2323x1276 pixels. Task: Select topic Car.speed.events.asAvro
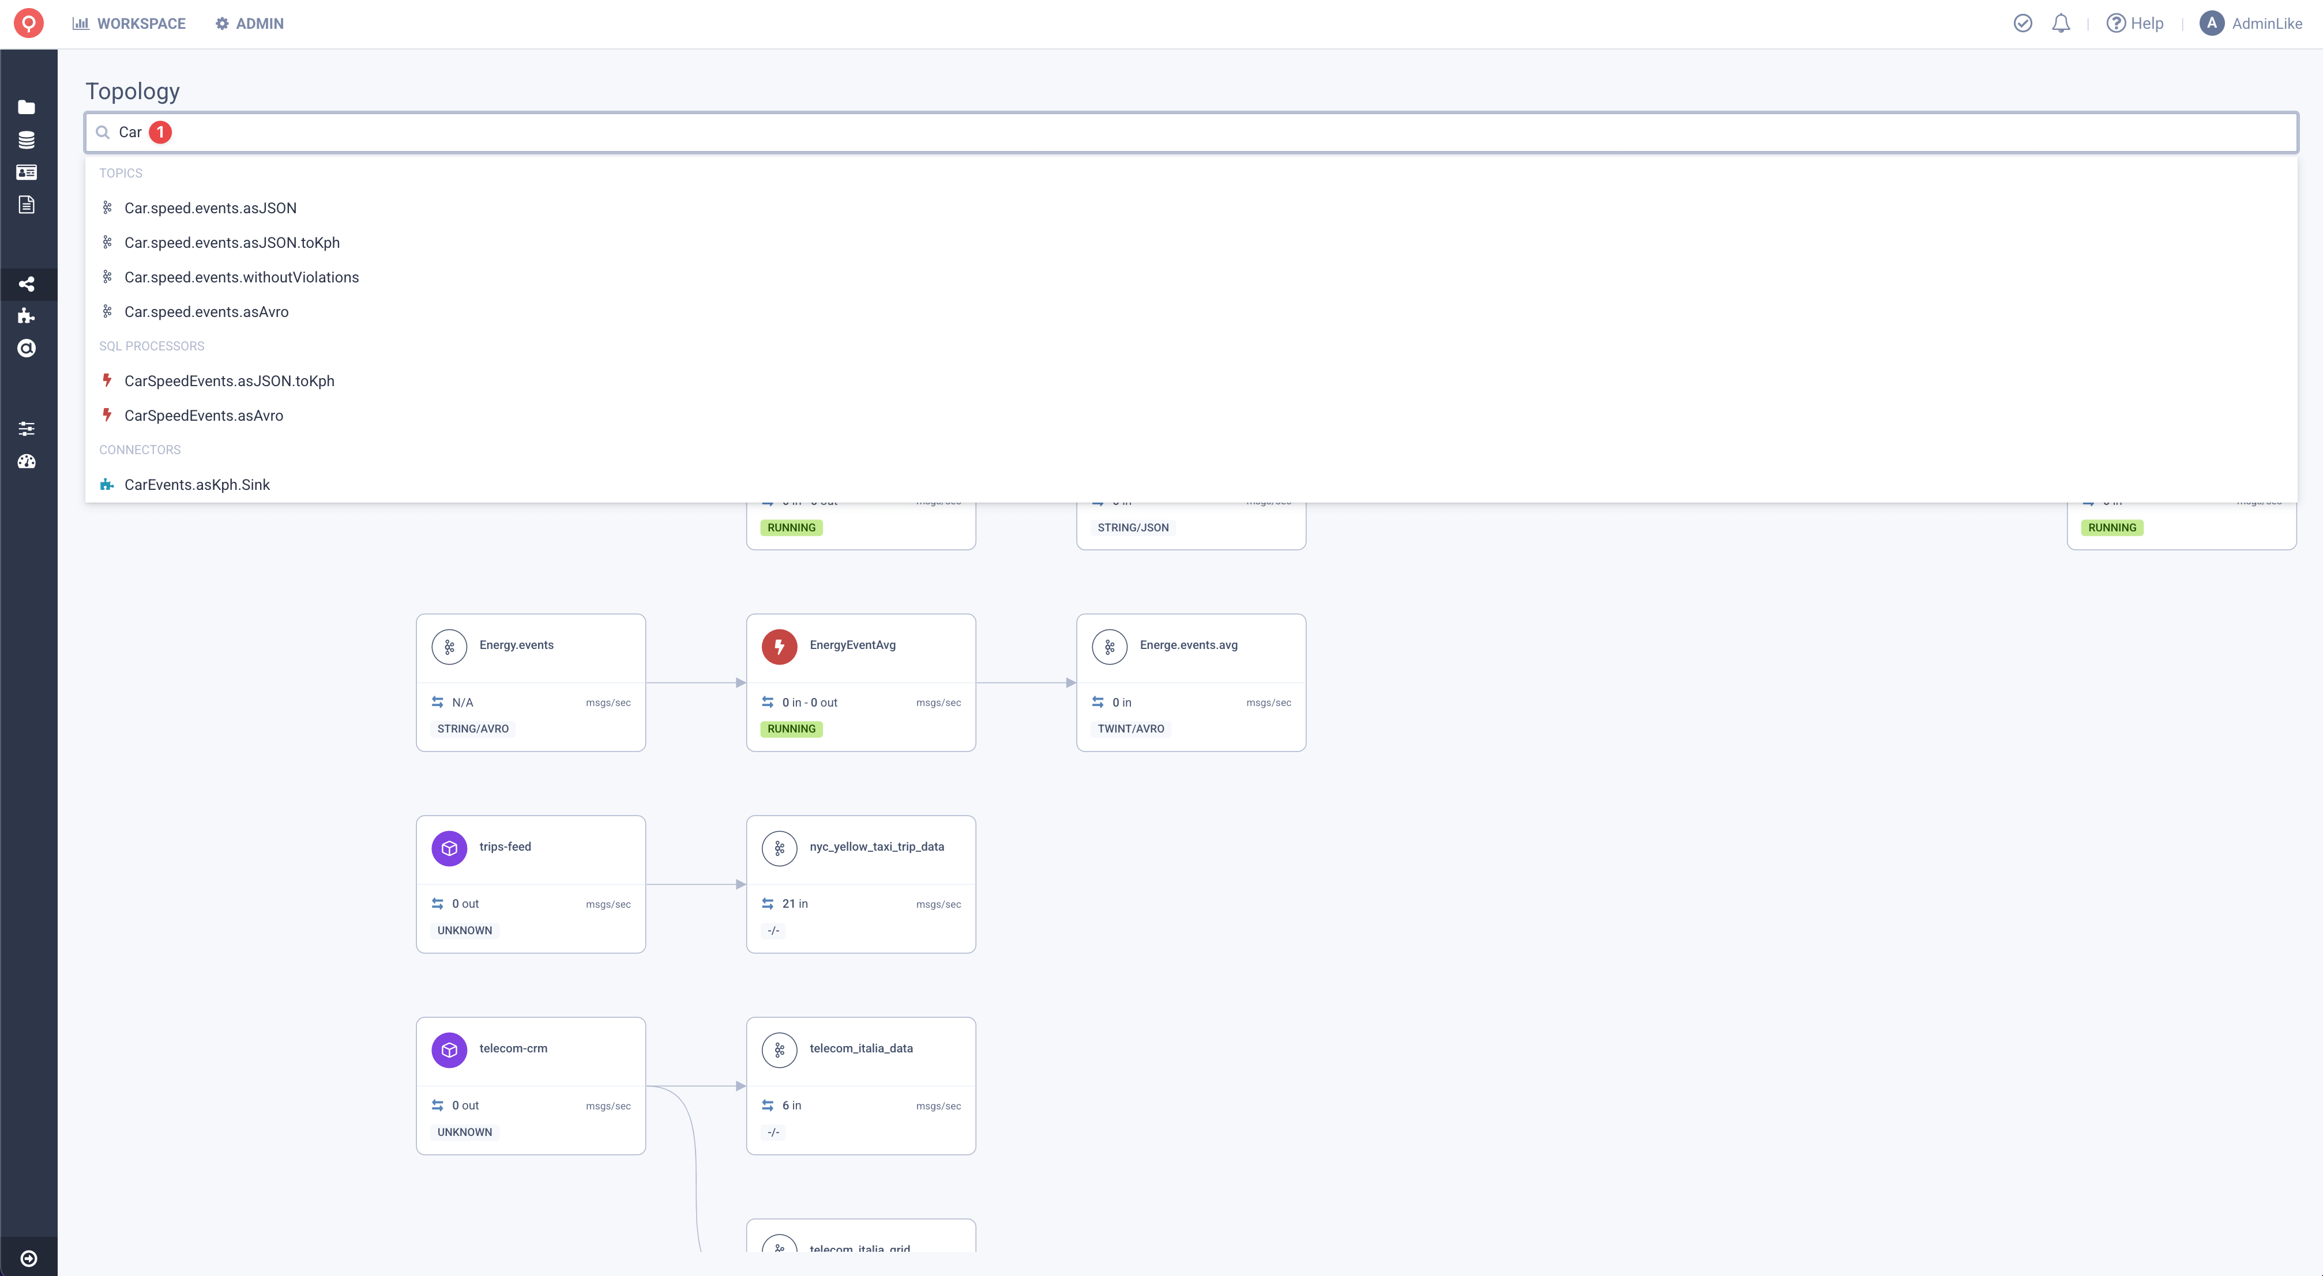(x=1190, y=312)
